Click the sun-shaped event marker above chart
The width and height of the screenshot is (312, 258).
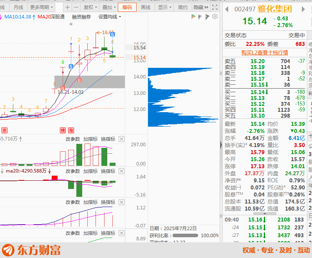(x=71, y=24)
